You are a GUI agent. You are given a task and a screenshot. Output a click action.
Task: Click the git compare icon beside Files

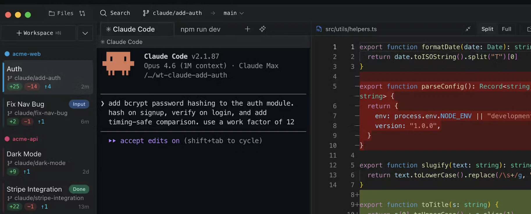(82, 13)
